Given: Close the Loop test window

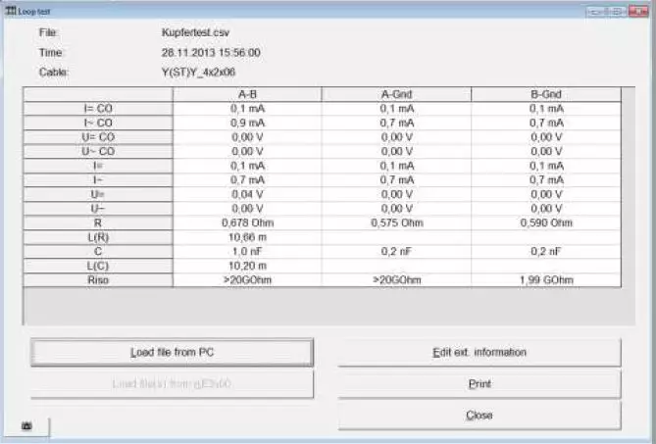Looking at the screenshot, I should (638, 12).
